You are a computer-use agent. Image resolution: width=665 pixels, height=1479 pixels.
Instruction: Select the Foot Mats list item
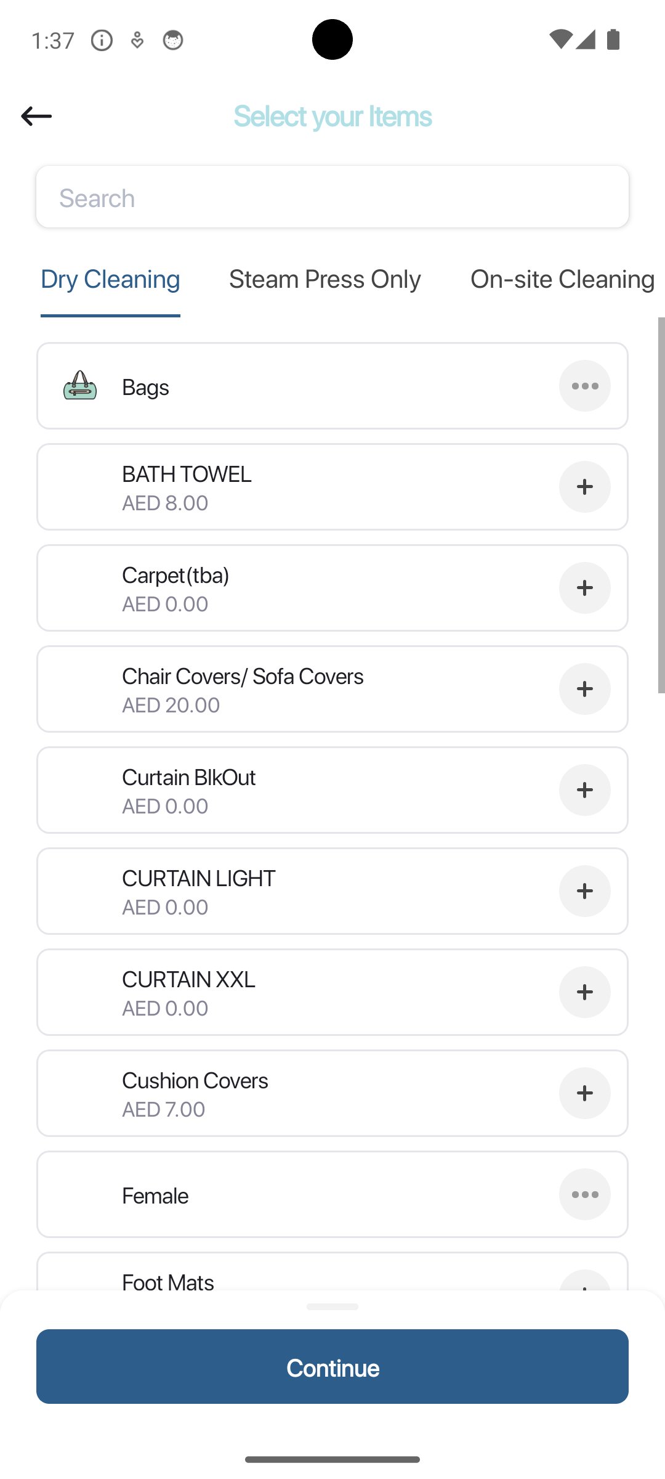click(x=168, y=1281)
